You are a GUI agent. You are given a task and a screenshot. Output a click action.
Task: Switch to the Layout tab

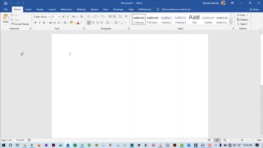click(52, 9)
